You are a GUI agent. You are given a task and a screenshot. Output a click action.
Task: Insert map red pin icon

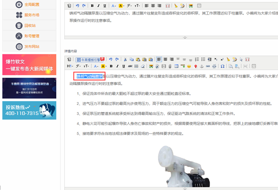pyautogui.click(x=195, y=66)
